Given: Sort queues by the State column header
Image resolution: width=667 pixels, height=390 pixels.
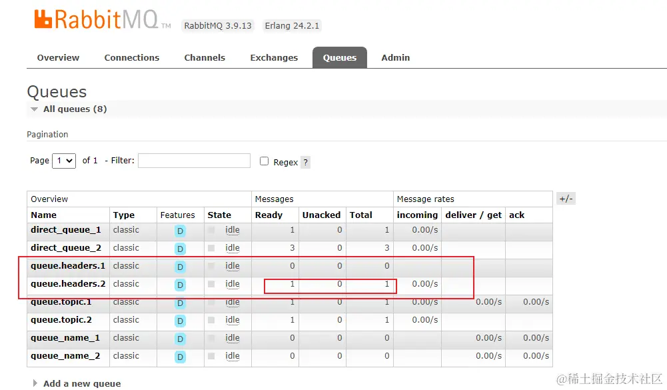Looking at the screenshot, I should (x=219, y=215).
